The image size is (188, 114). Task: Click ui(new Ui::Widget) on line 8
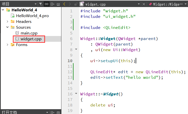click(x=118, y=50)
